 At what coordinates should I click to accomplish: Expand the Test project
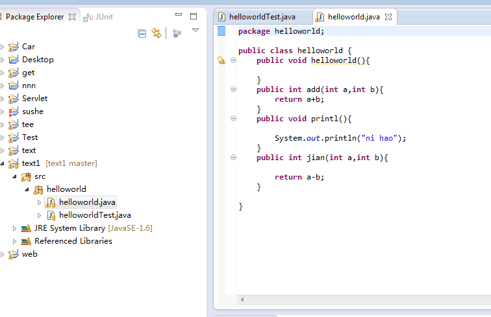[3, 137]
